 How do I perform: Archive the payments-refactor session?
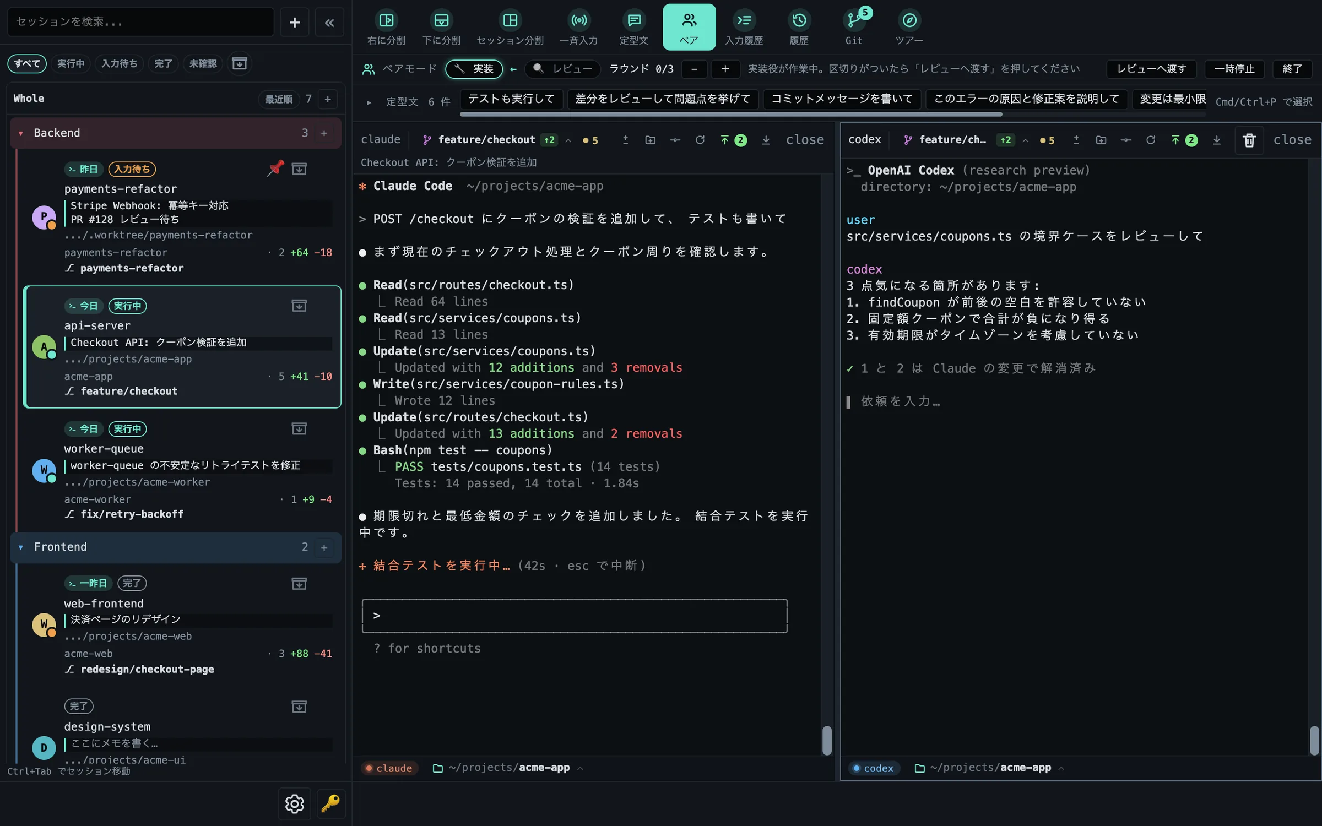(x=299, y=169)
